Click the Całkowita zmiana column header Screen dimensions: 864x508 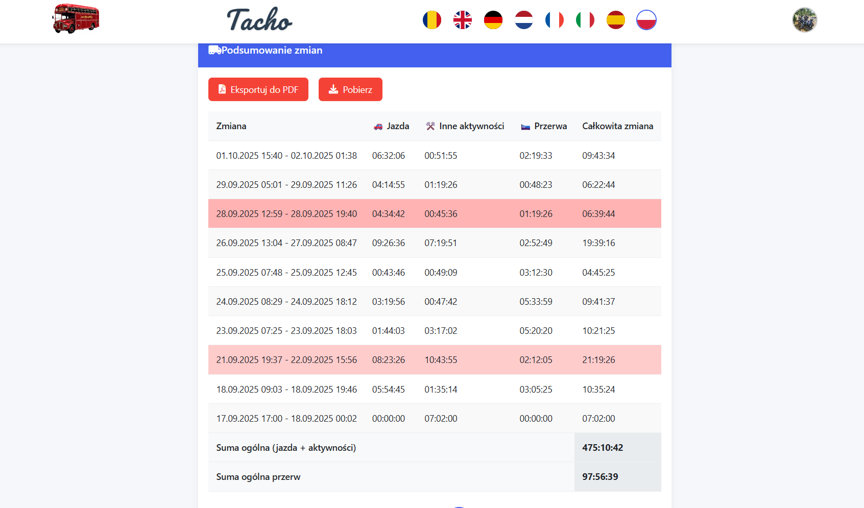[x=617, y=126]
